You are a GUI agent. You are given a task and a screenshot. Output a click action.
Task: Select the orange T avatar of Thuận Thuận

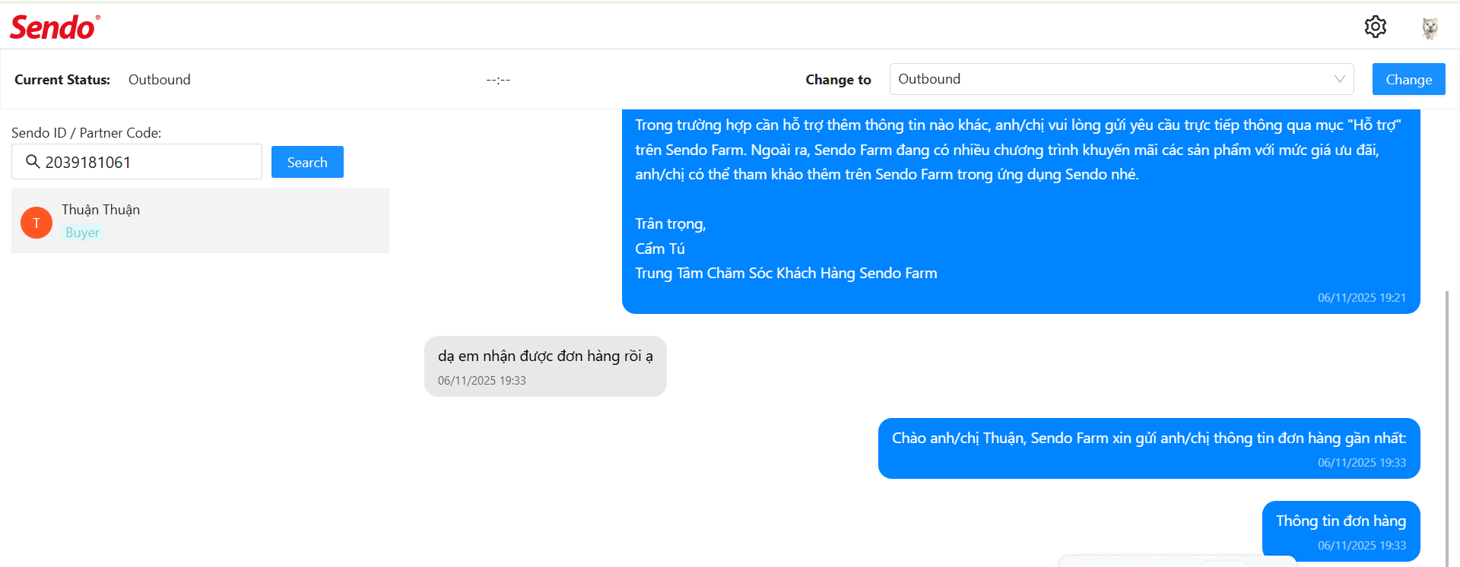(x=36, y=222)
